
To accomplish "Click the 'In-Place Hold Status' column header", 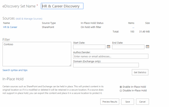I will point(92,23).
